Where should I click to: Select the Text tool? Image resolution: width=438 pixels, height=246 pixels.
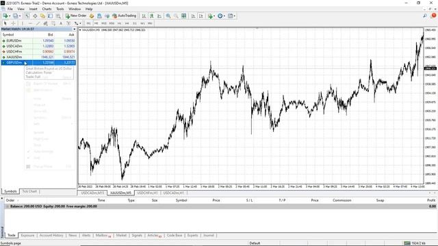click(x=61, y=23)
